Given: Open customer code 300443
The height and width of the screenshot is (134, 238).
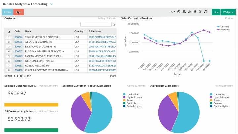Looking at the screenshot, I should point(19,56).
